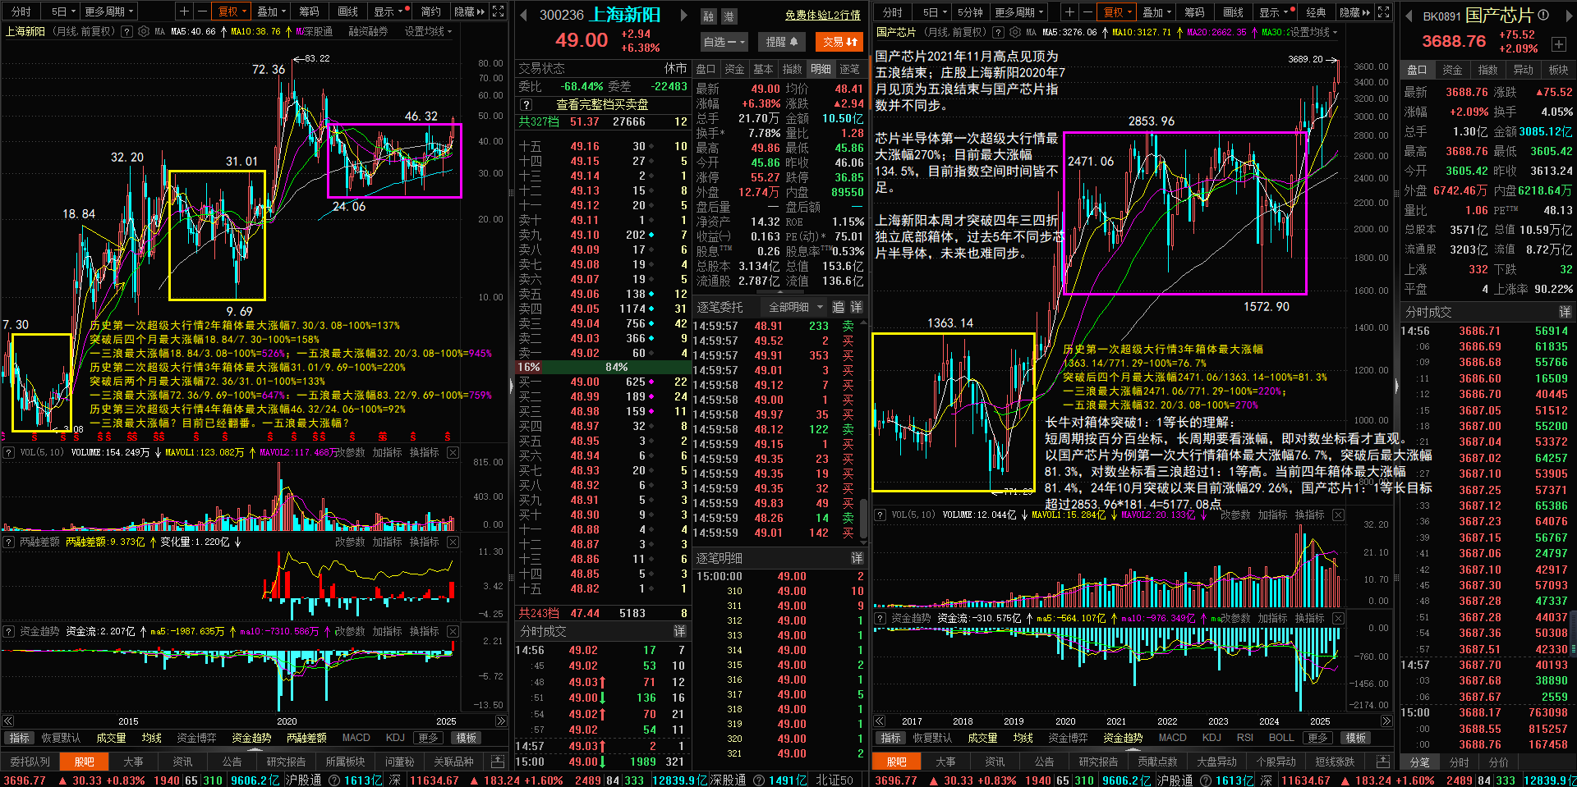Add 国产芯片 to watchlist with plus icon
The height and width of the screenshot is (787, 1577).
pos(1558,43)
